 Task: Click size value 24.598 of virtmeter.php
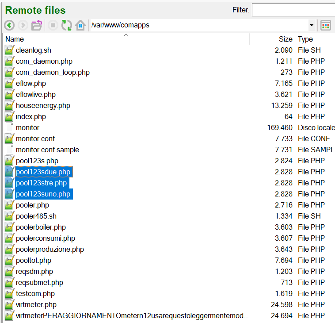click(x=282, y=304)
